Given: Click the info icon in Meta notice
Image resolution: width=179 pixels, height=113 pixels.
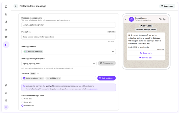Looking at the screenshot, I should tap(24, 86).
